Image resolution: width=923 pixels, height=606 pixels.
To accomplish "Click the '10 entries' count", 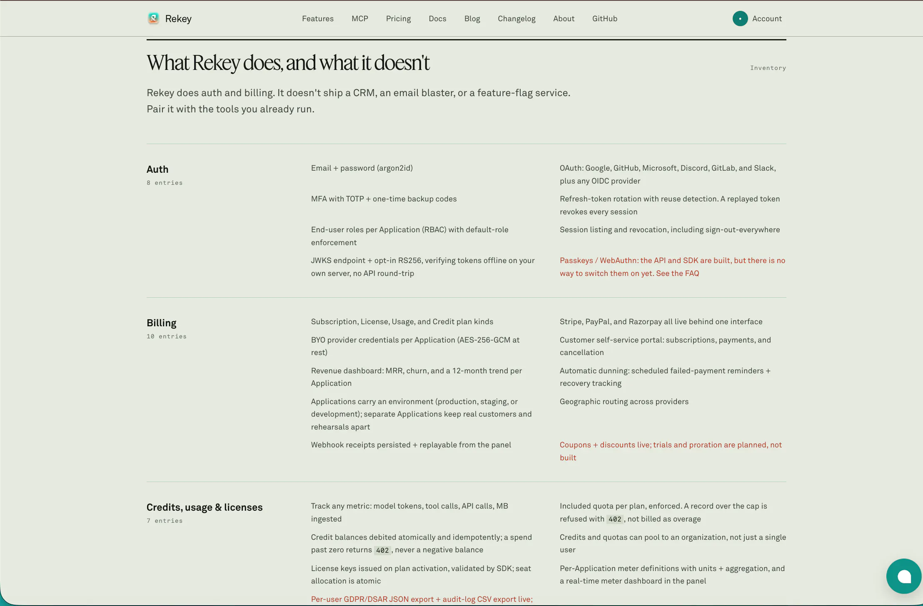I will (x=167, y=336).
